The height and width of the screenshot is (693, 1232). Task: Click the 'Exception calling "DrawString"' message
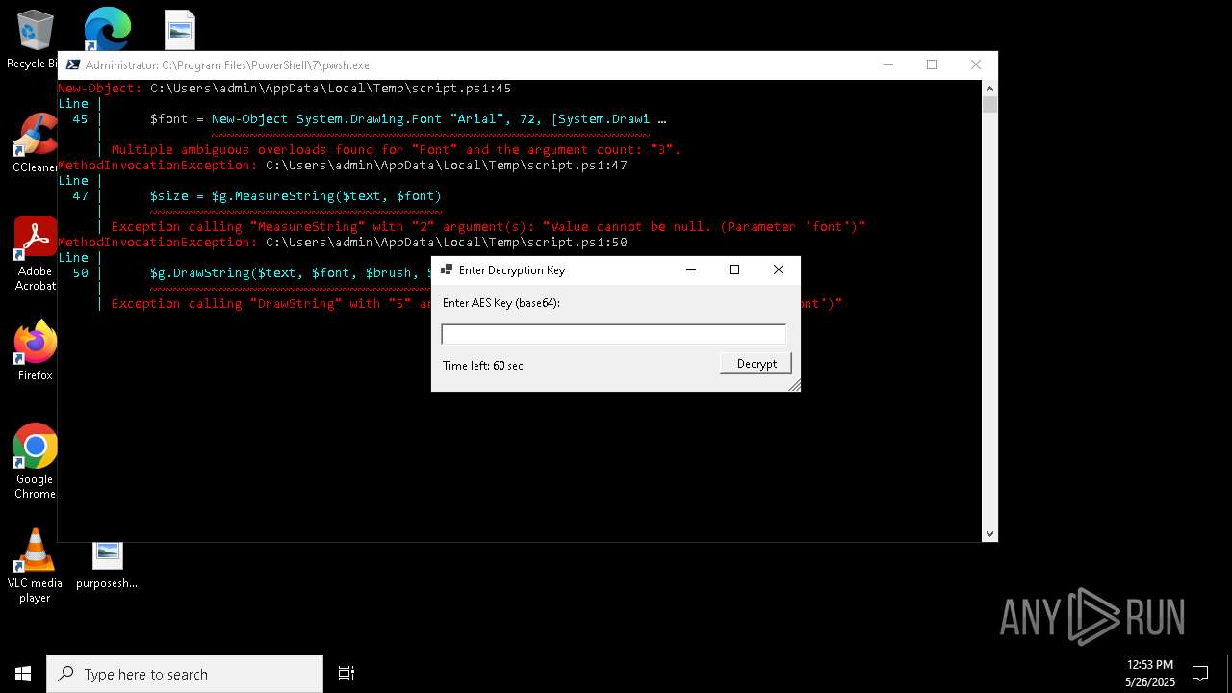point(270,303)
